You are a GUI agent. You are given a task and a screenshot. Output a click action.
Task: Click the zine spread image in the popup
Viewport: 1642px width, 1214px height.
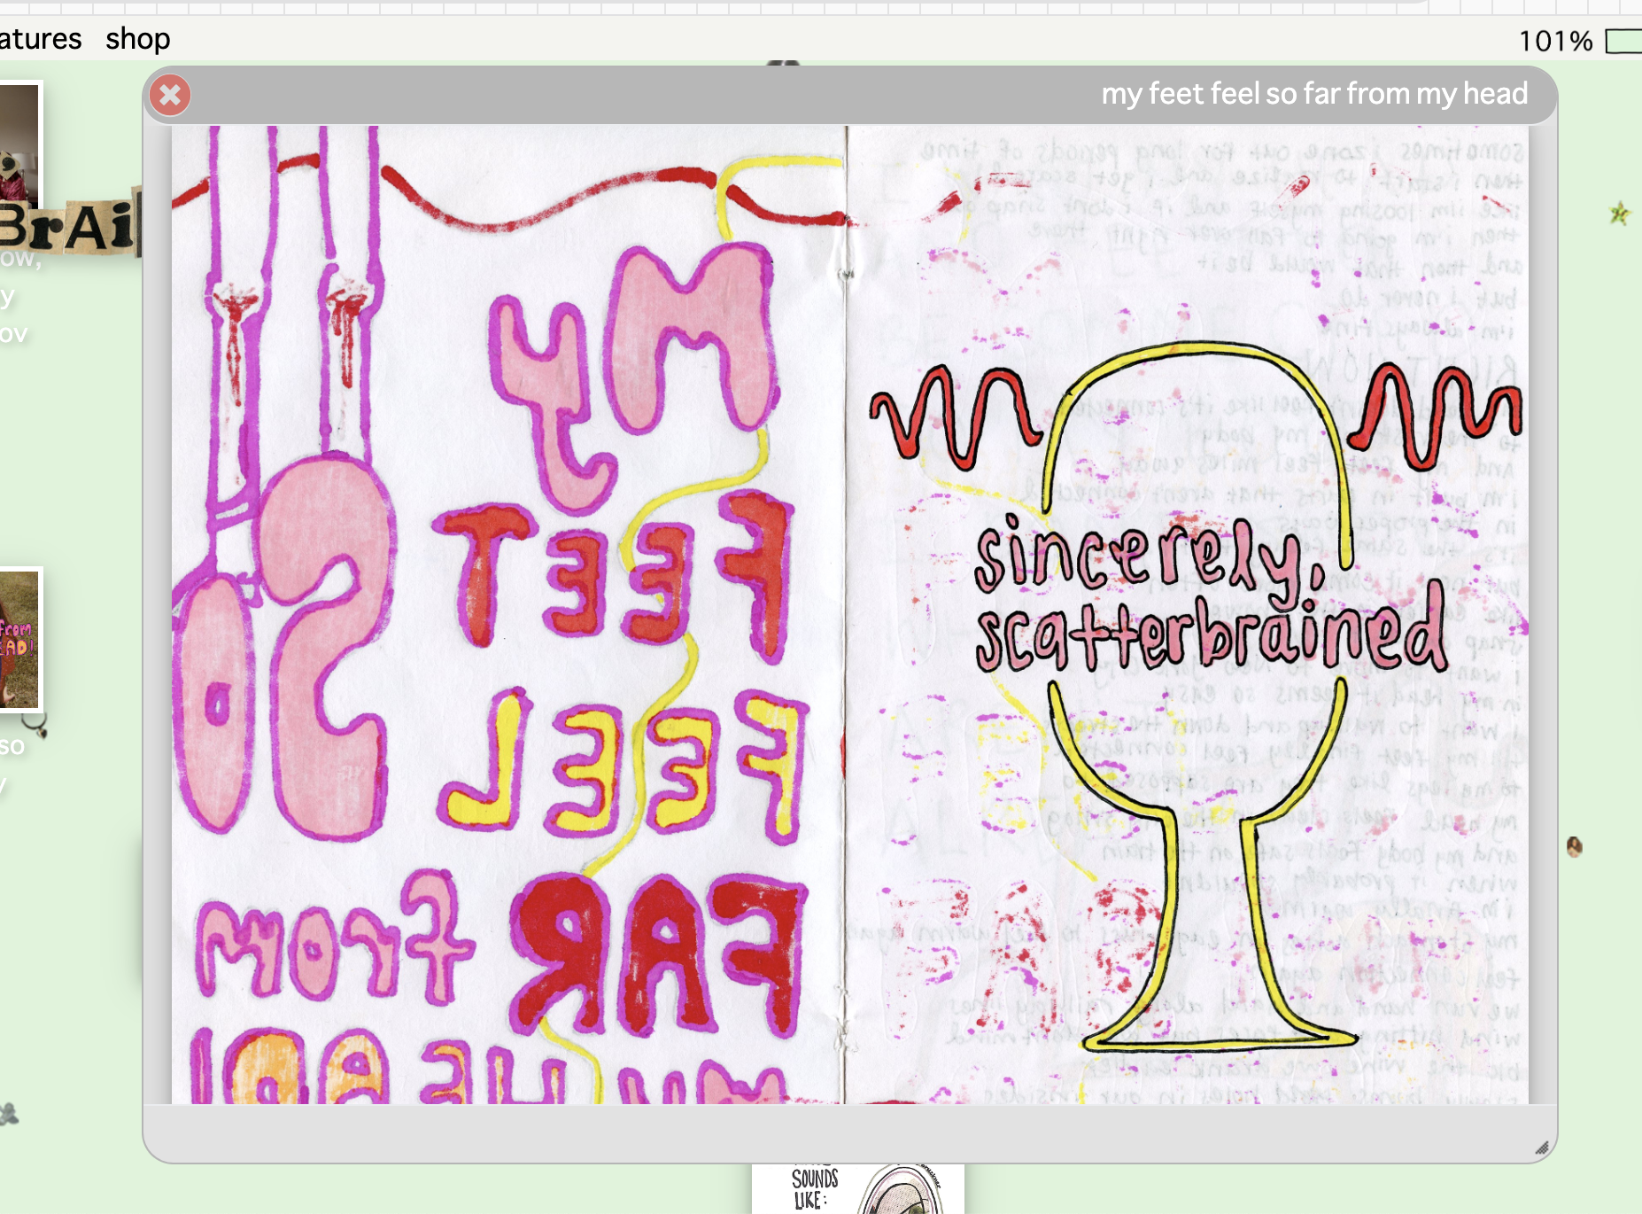point(850,614)
